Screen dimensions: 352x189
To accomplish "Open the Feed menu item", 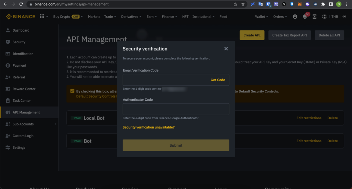I will [223, 16].
